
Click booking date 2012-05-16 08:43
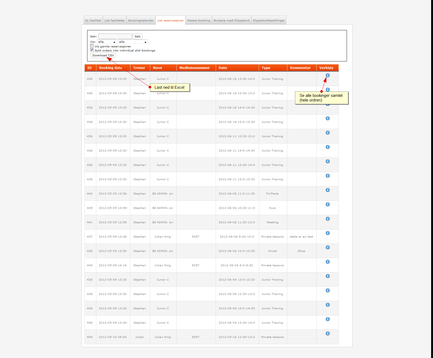coord(113,337)
